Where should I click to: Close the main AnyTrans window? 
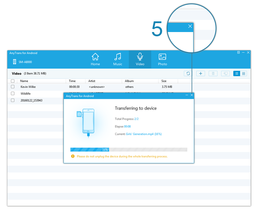pyautogui.click(x=248, y=52)
